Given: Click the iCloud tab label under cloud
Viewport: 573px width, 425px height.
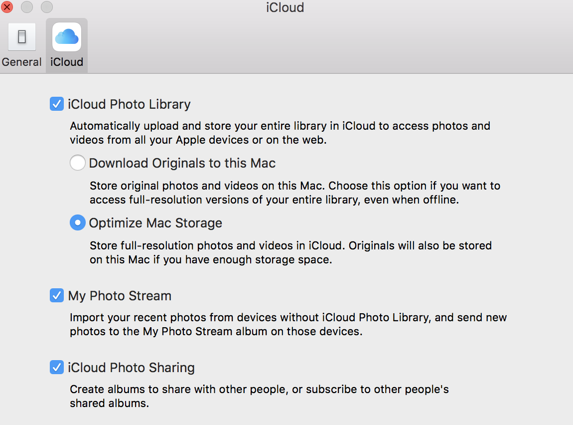Looking at the screenshot, I should pyautogui.click(x=67, y=62).
